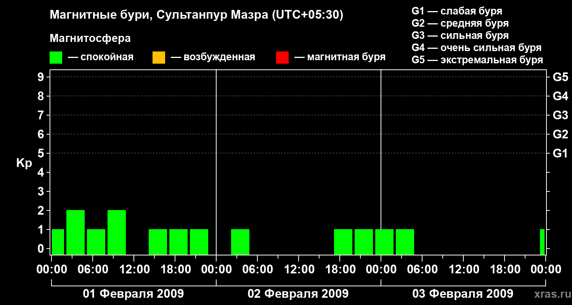Image resolution: width=572 pixels, height=305 pixels.
Task: Click the Kp 2 bar before 06:00 on 01 Февраля
Action: click(x=76, y=232)
